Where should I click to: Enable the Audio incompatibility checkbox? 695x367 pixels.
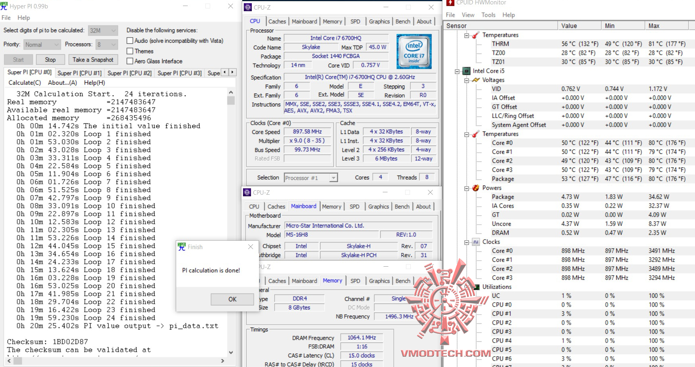[x=130, y=40]
